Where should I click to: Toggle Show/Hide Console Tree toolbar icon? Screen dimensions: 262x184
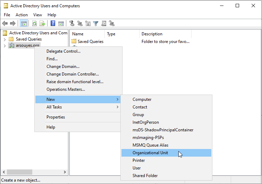(24, 23)
